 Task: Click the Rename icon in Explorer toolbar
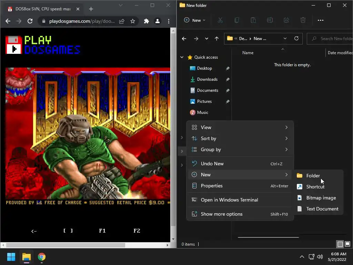(270, 20)
